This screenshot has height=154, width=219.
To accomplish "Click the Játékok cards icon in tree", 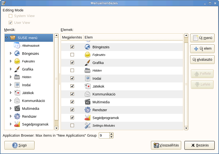I will pyautogui.click(x=17, y=93).
